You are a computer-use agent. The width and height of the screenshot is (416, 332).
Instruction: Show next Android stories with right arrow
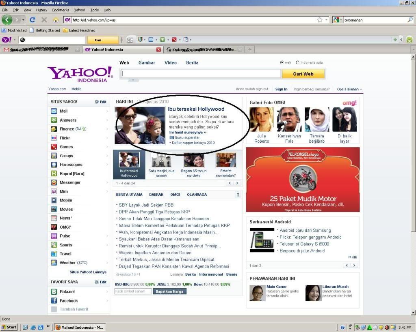point(354,265)
